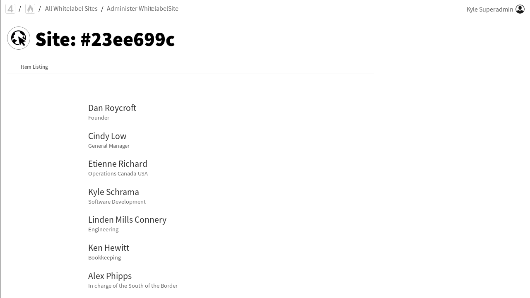The image size is (530, 298).
Task: Select Linden Mills Connery from list
Action: point(127,220)
